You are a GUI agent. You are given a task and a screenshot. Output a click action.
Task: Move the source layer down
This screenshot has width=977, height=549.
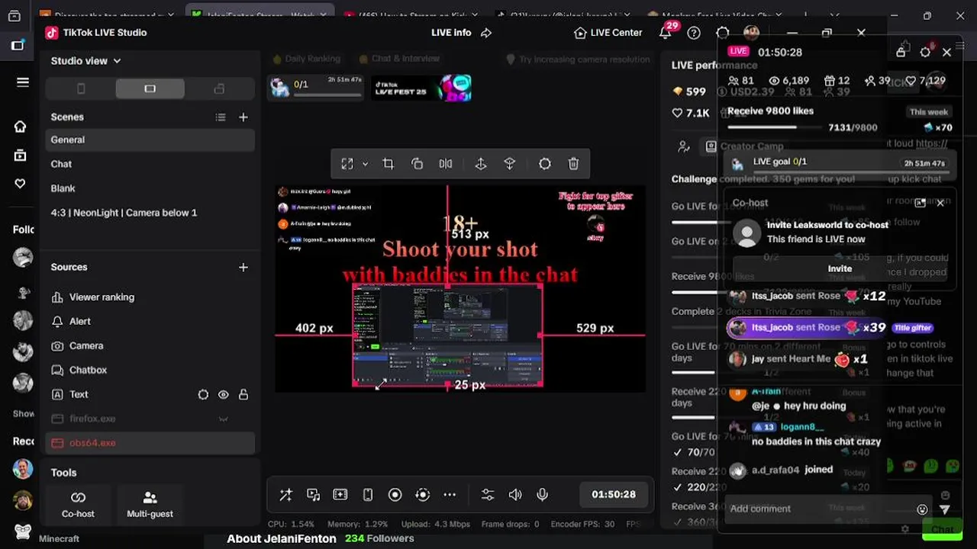(510, 164)
